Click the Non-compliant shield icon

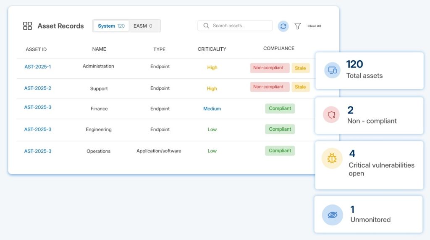331,115
